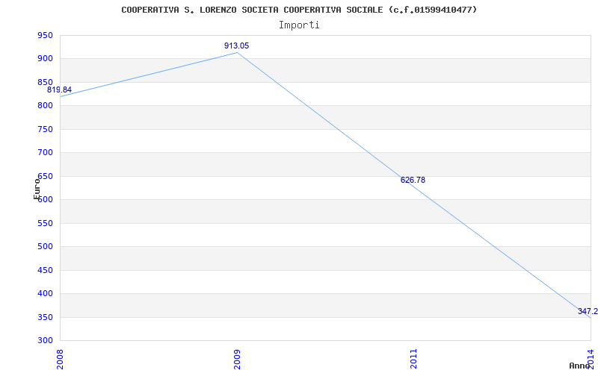Click the Importi chart subtitle
The width and height of the screenshot is (598, 373).
299,25
